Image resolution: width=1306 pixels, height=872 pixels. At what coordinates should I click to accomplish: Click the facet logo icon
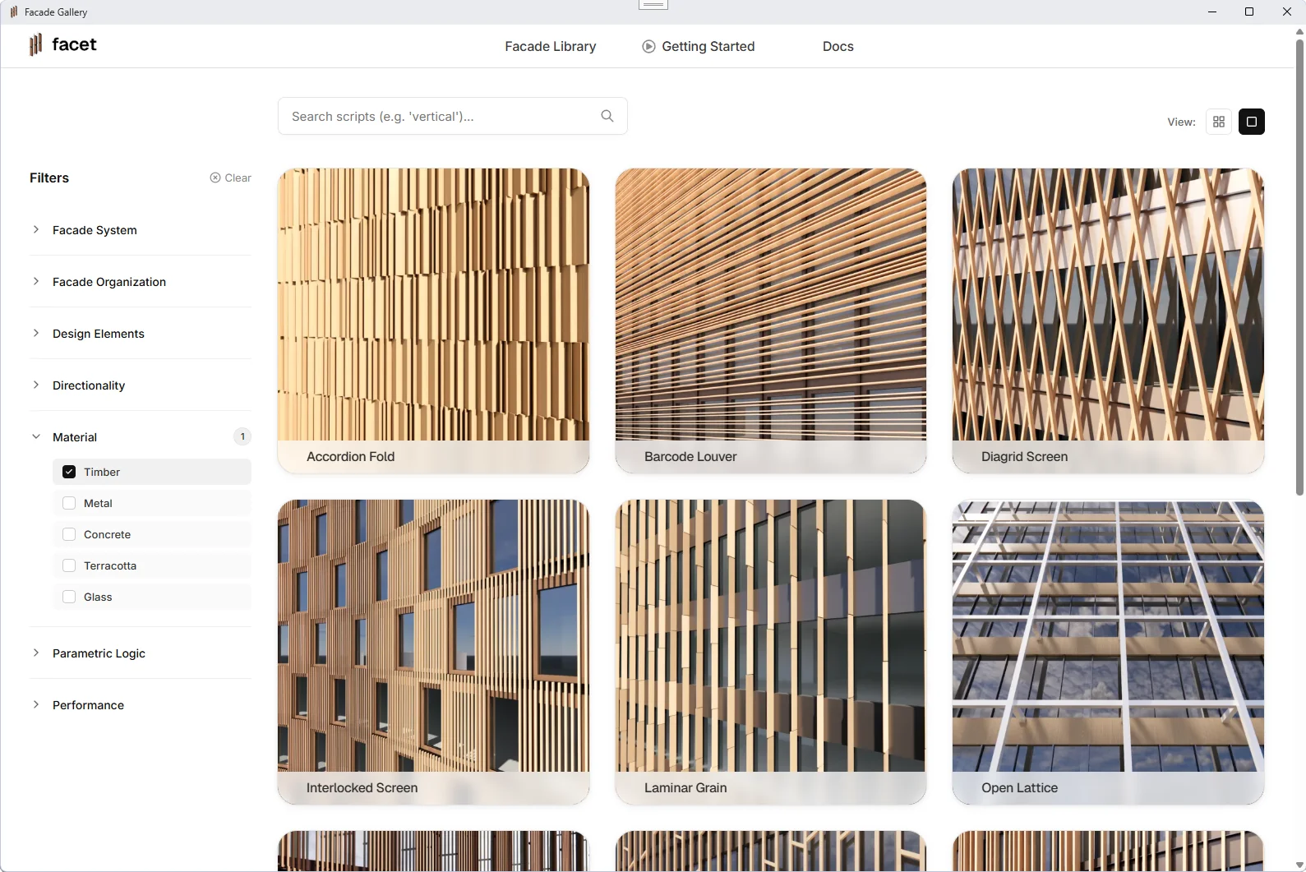35,44
